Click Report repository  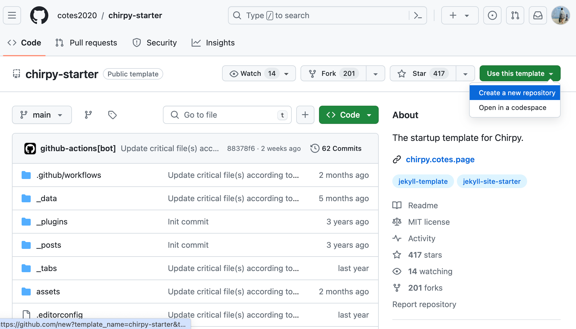point(424,304)
